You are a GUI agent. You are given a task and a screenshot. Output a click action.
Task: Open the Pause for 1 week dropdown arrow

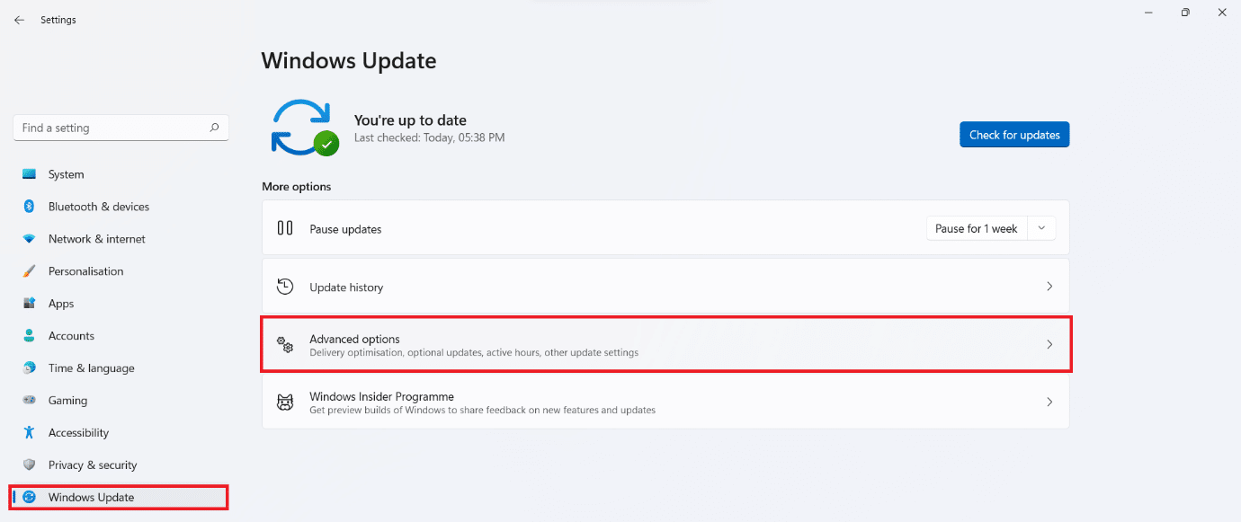coord(1041,228)
